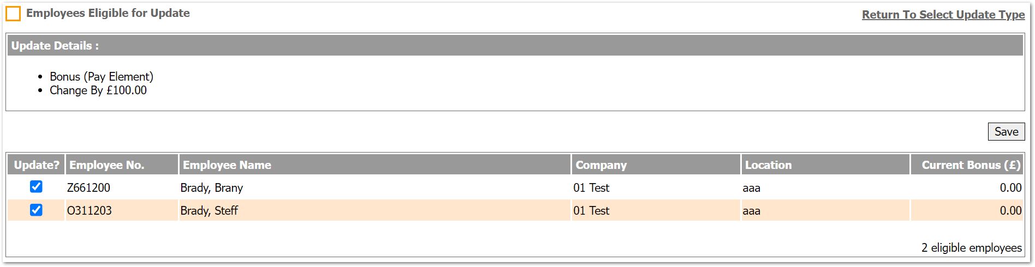1035x267 pixels.
Task: Select employee name Brady, Steff
Action: [x=209, y=211]
